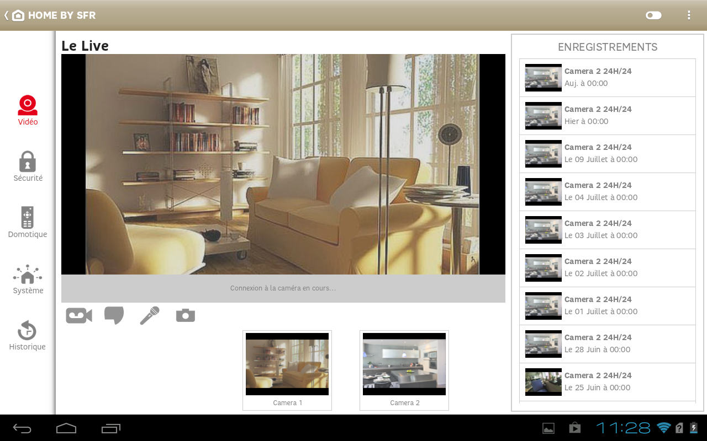Toggle the battery status indicator

coord(694,428)
